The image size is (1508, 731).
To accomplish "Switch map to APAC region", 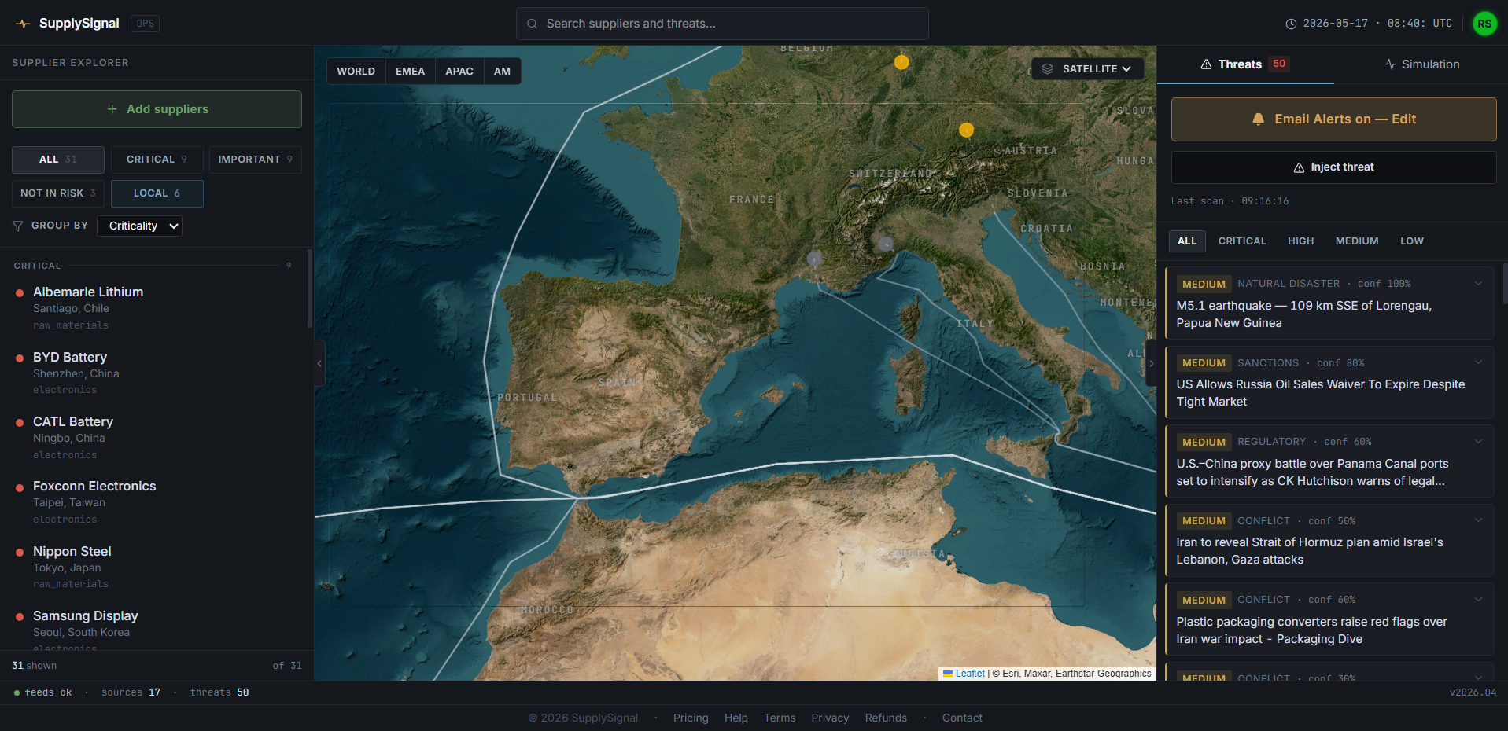I will [x=459, y=72].
